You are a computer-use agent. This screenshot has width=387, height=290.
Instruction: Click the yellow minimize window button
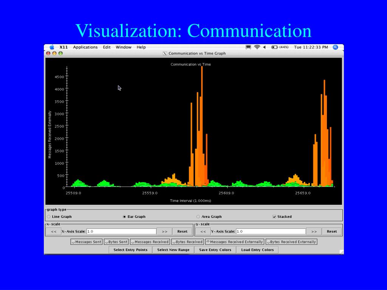coord(54,53)
